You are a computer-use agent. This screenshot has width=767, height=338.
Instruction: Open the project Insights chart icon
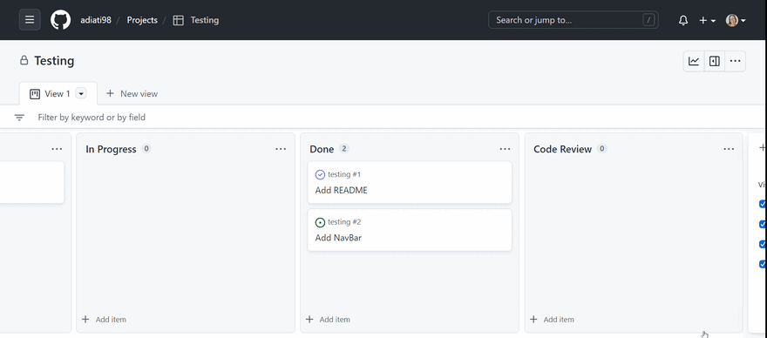(694, 61)
